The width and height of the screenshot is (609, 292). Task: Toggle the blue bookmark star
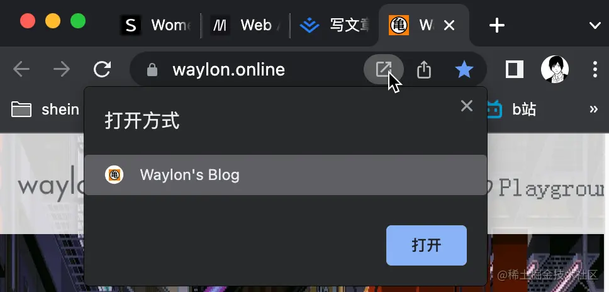[464, 70]
